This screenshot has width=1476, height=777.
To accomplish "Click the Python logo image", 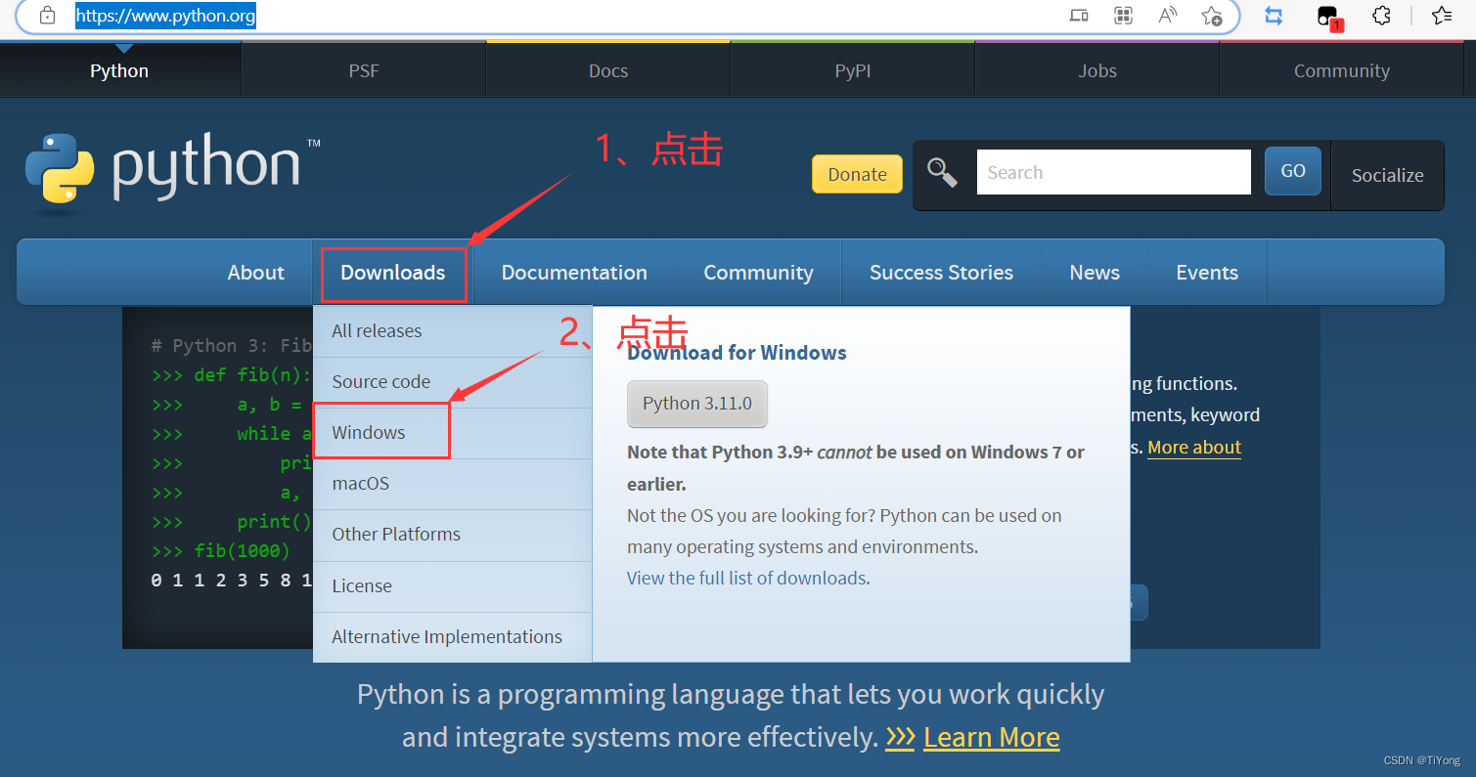I will [172, 173].
